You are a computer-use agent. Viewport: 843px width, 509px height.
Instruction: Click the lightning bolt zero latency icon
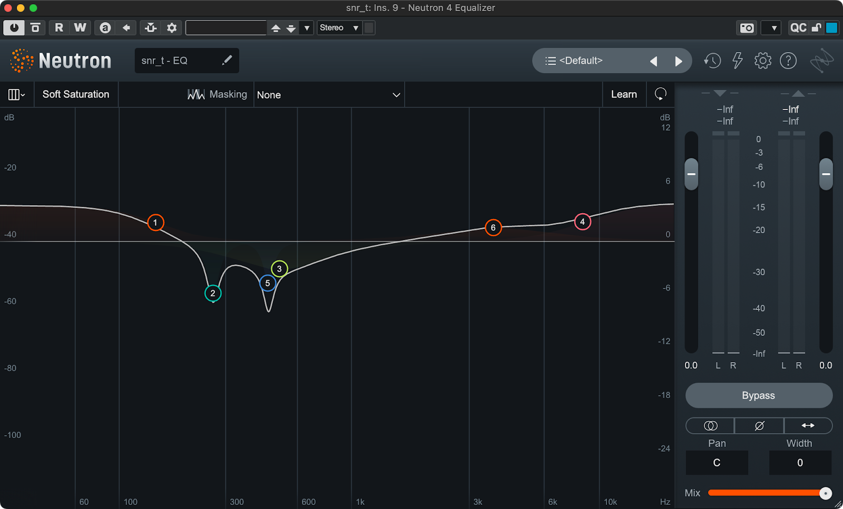coord(738,61)
